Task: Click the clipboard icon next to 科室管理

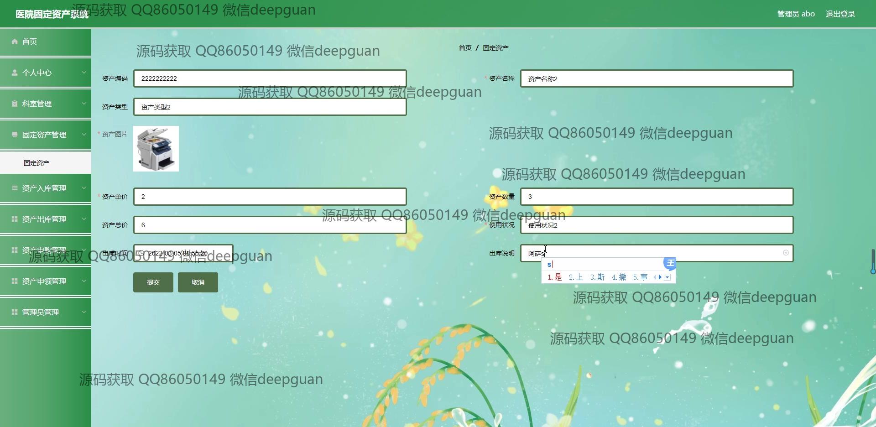Action: point(15,104)
